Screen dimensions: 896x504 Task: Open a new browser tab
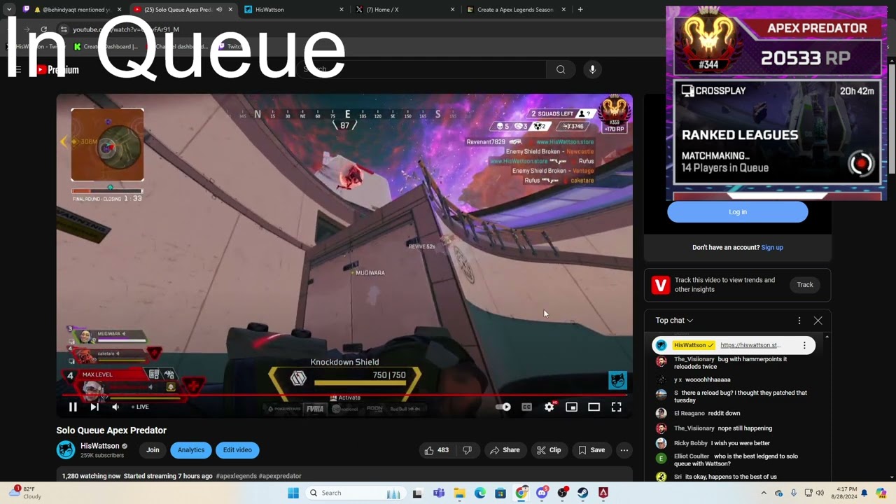pos(580,10)
